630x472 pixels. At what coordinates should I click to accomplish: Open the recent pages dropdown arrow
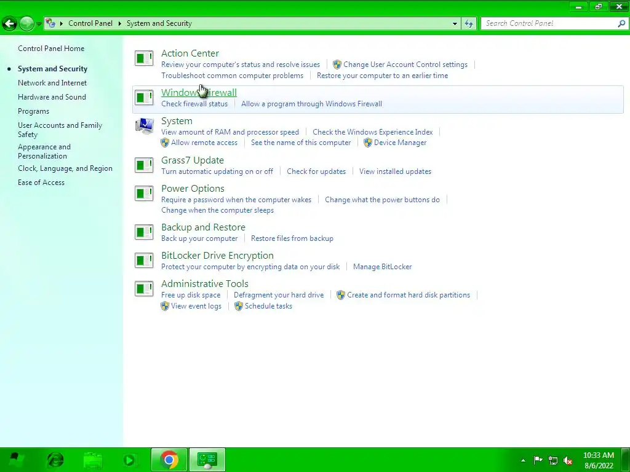[39, 24]
